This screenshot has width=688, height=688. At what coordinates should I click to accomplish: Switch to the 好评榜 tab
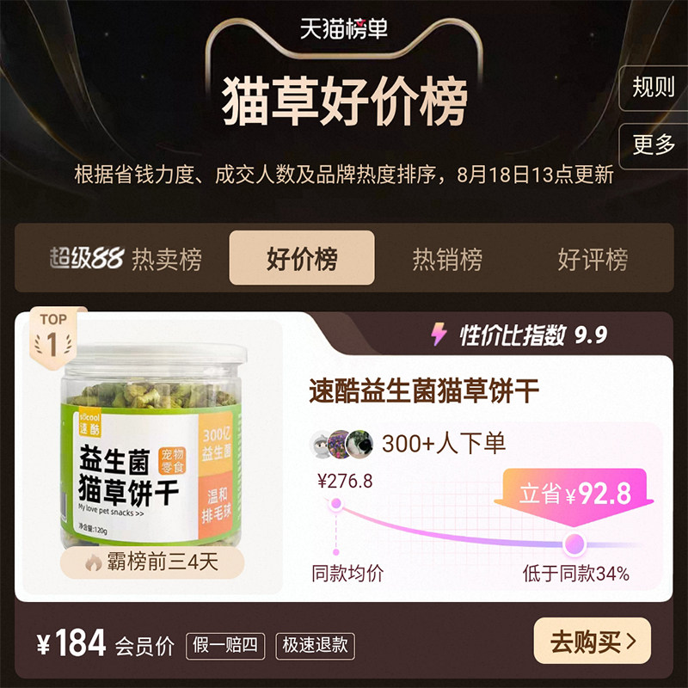(593, 259)
